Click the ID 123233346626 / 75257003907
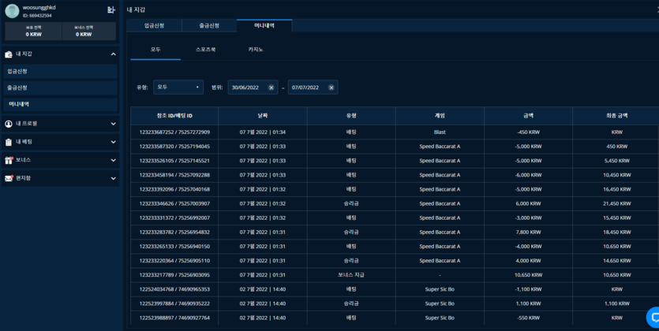 174,203
